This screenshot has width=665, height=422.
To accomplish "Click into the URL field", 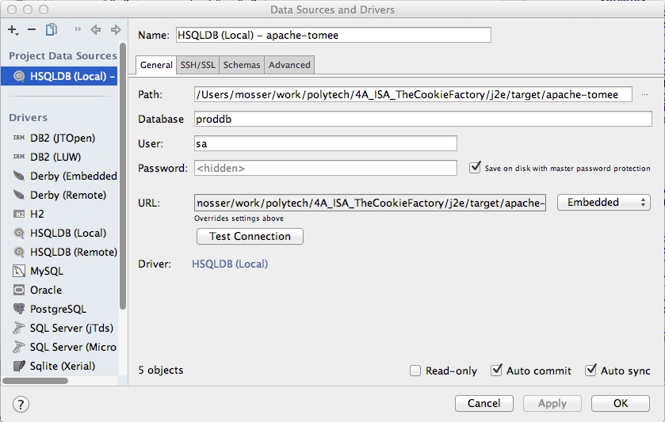I will click(370, 203).
